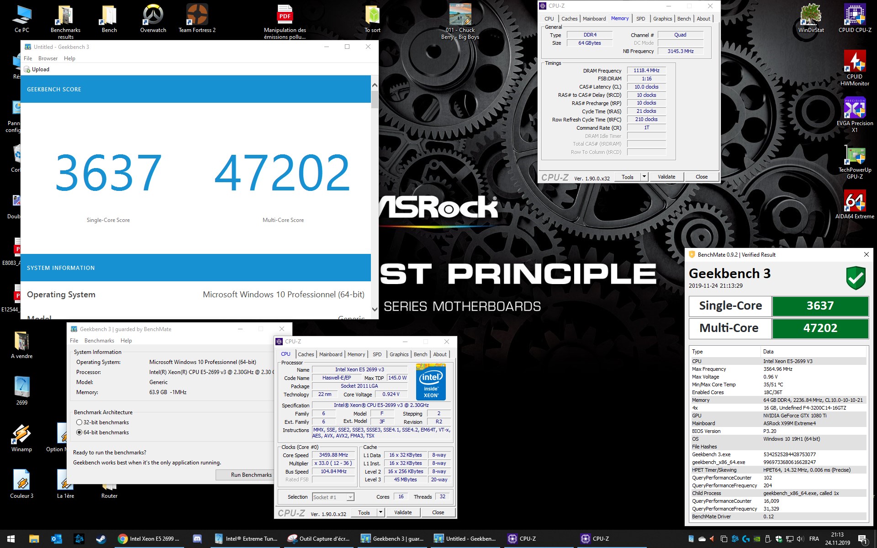Click the taskbar clock showing 21:13
This screenshot has height=548, width=877.
click(837, 539)
